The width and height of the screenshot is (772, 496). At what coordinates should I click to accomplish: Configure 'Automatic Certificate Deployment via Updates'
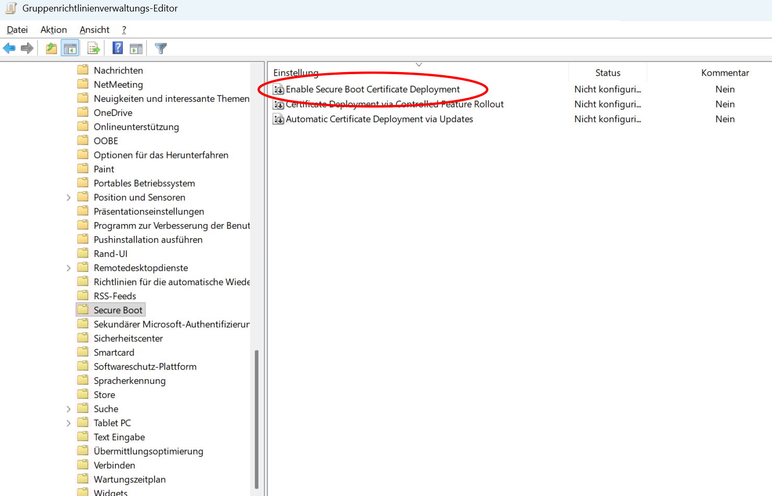point(379,119)
